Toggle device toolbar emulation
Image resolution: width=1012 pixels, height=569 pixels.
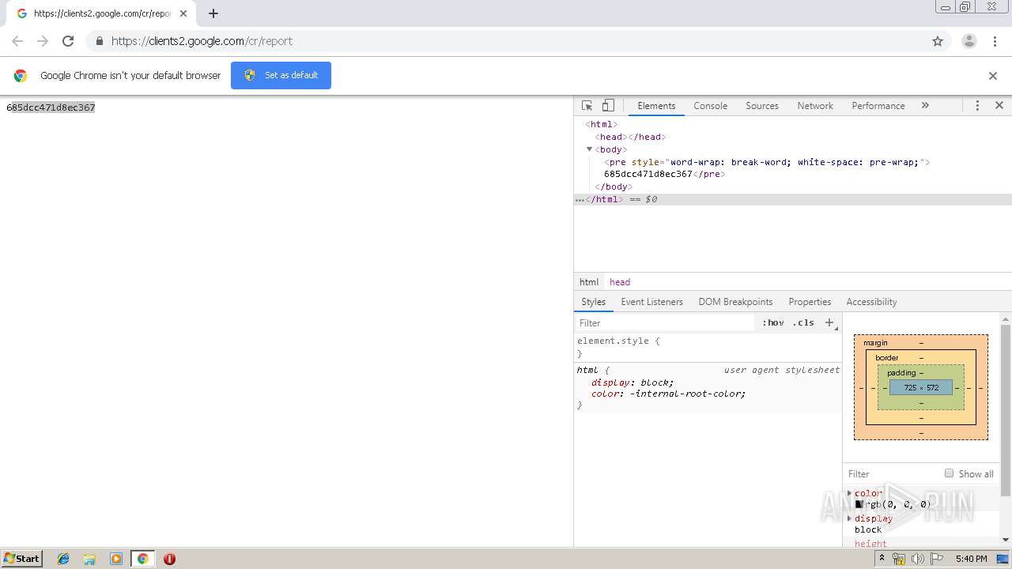tap(608, 106)
